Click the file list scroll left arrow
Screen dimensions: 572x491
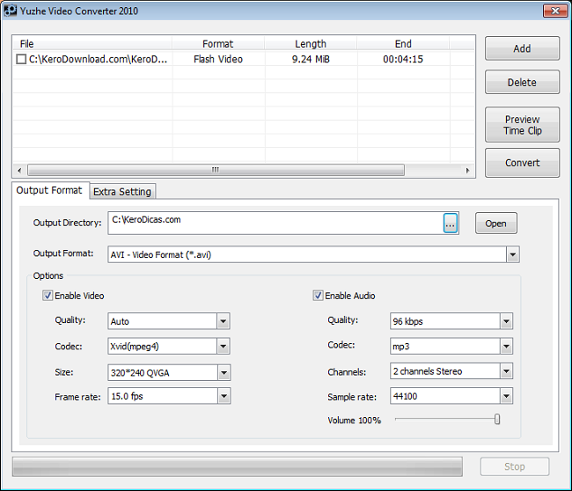coord(19,170)
